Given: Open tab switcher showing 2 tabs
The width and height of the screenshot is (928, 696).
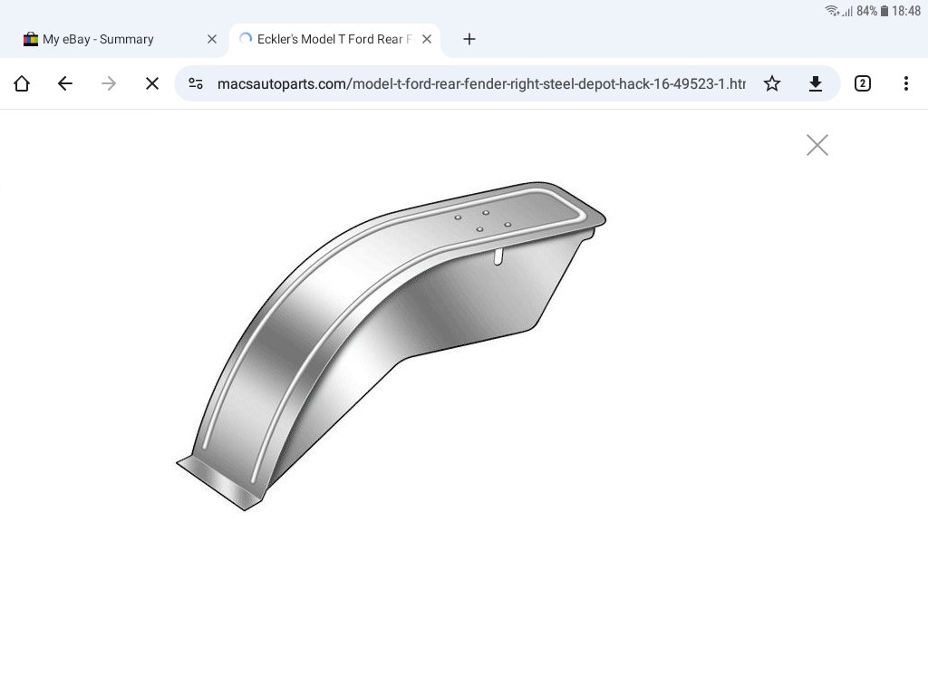Looking at the screenshot, I should coord(863,83).
